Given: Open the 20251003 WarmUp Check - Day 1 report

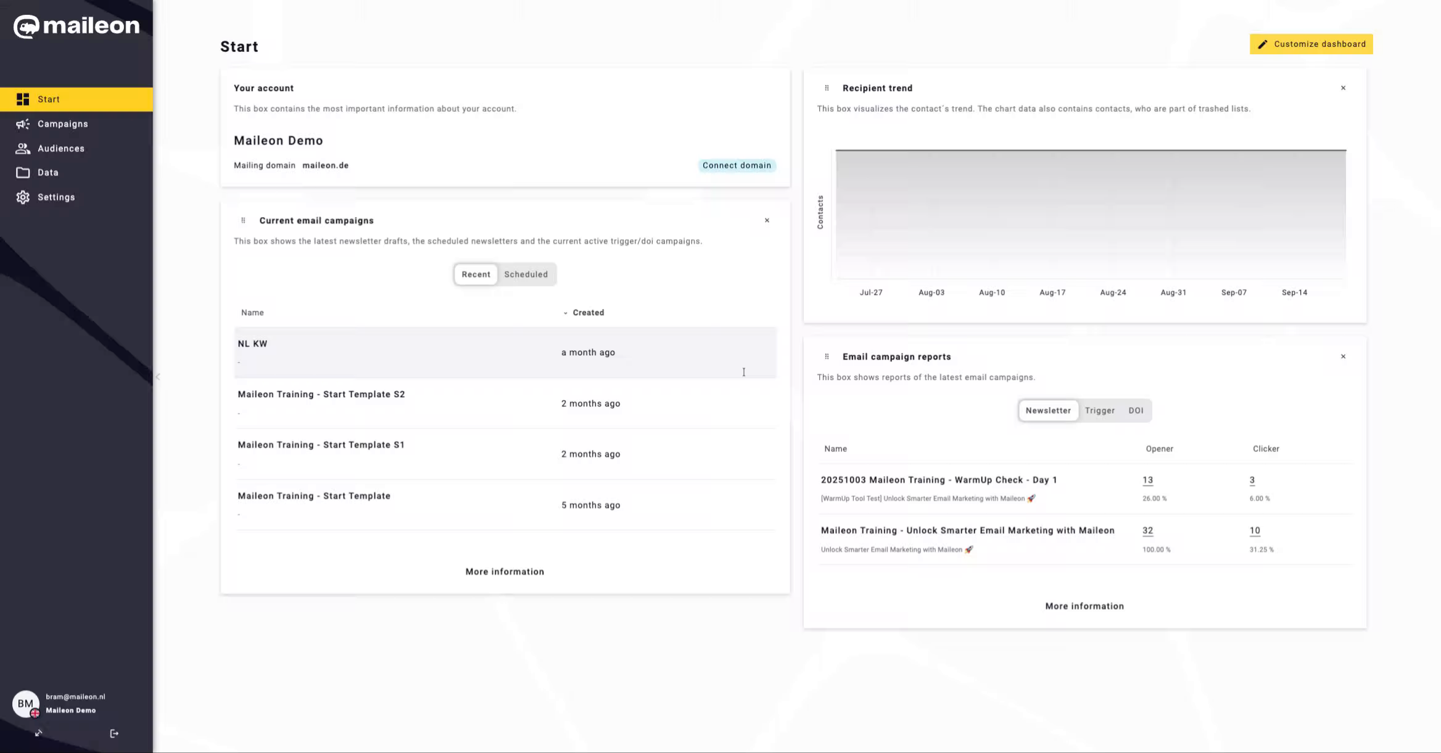Looking at the screenshot, I should pyautogui.click(x=939, y=480).
